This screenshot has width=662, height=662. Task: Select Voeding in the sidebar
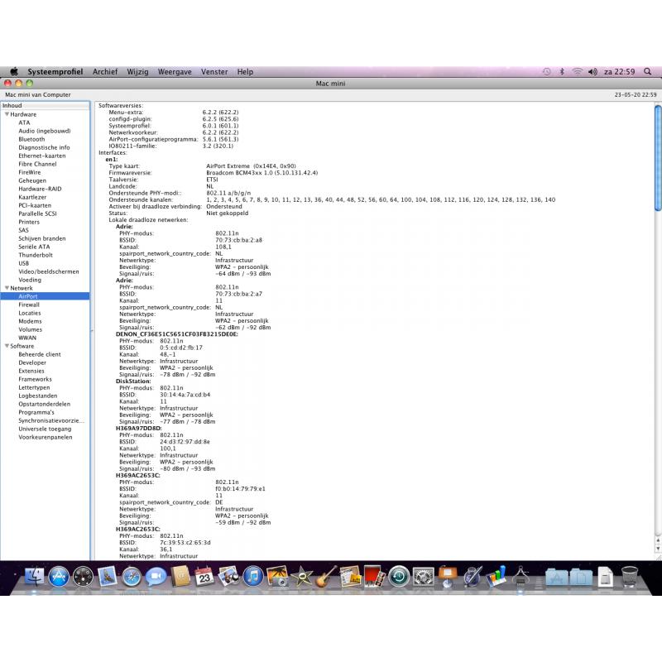coord(30,280)
